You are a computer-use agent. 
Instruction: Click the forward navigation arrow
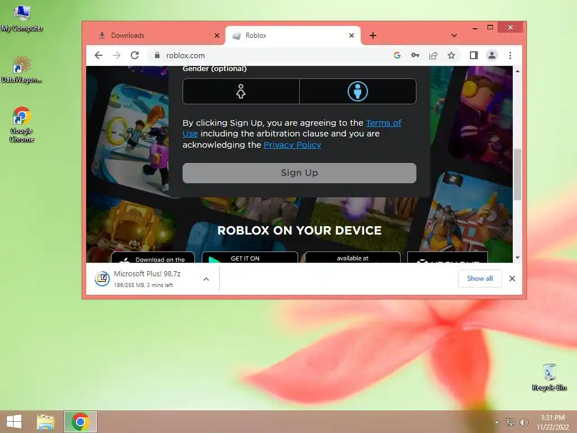pyautogui.click(x=116, y=55)
